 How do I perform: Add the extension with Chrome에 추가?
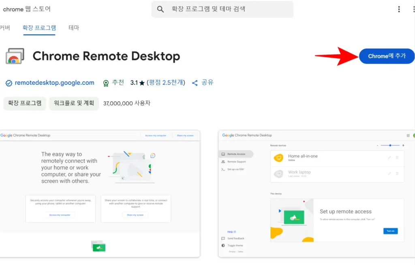coord(387,56)
